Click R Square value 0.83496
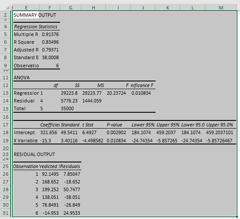The height and width of the screenshot is (219, 240). pyautogui.click(x=50, y=42)
